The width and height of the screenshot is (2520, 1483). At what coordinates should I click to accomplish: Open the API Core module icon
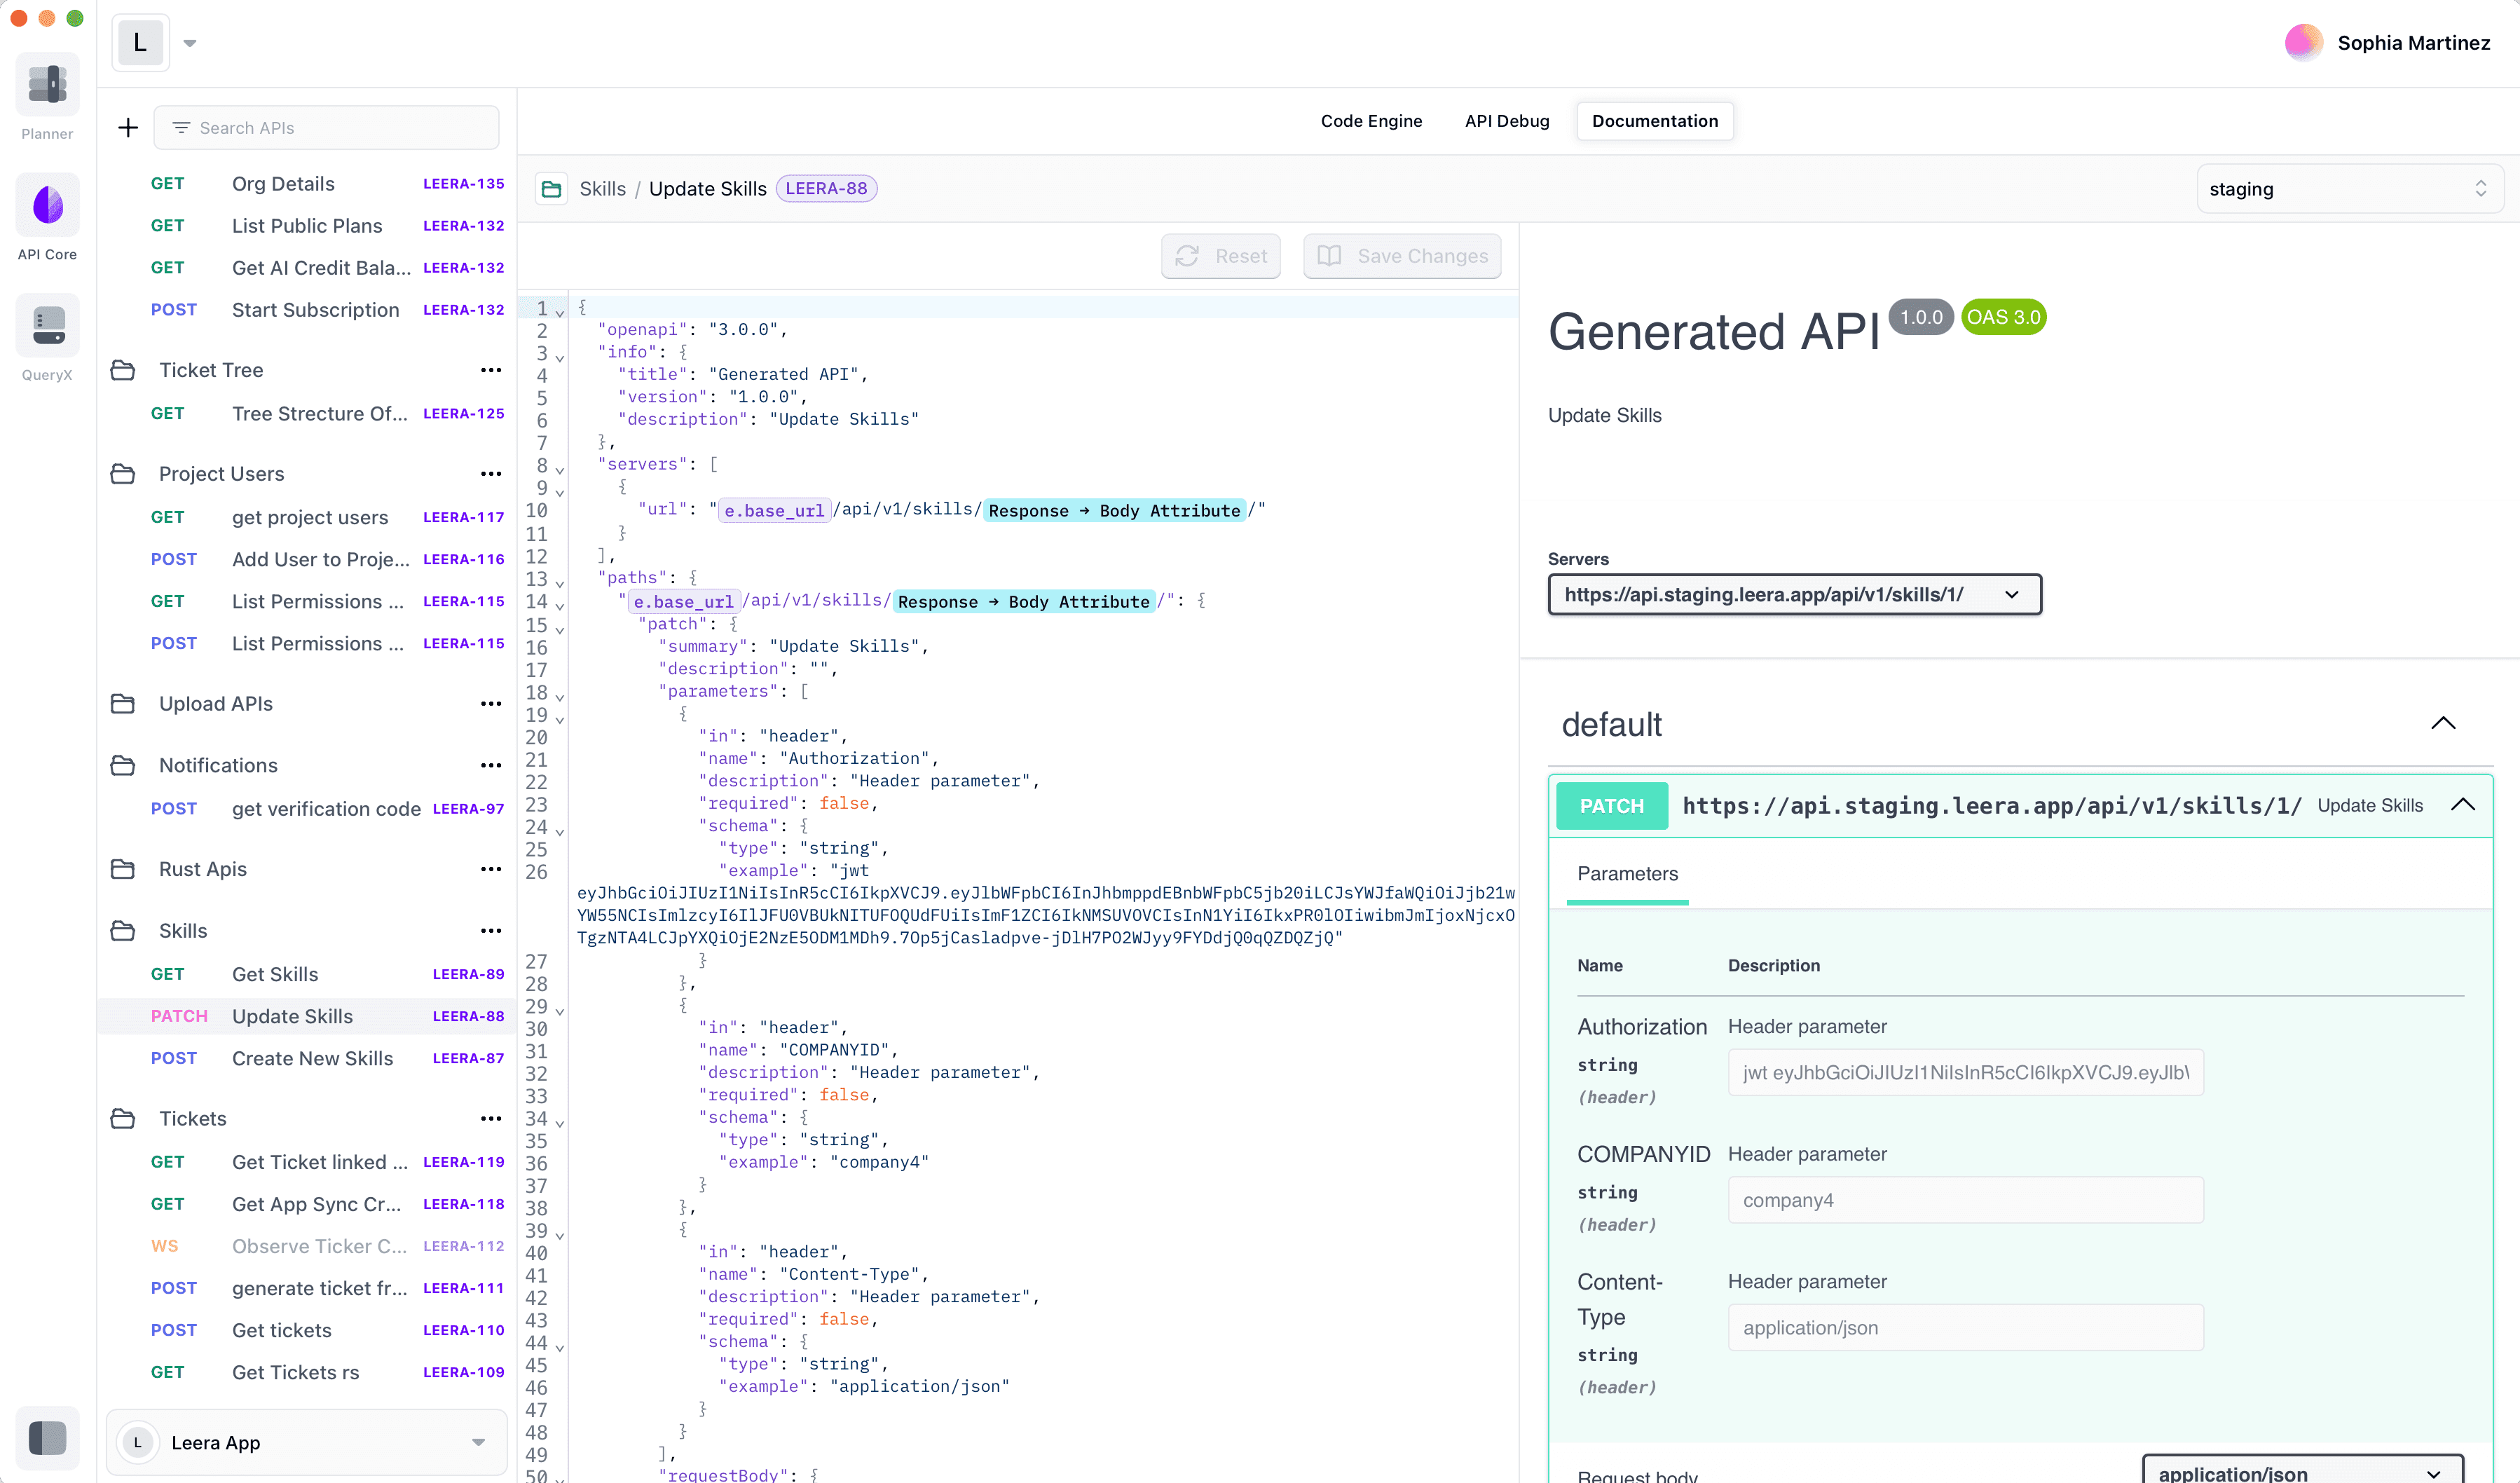pos(47,205)
